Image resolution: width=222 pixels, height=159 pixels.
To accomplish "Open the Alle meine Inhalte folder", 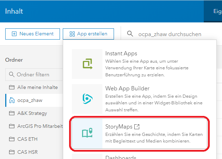I will (x=38, y=87).
